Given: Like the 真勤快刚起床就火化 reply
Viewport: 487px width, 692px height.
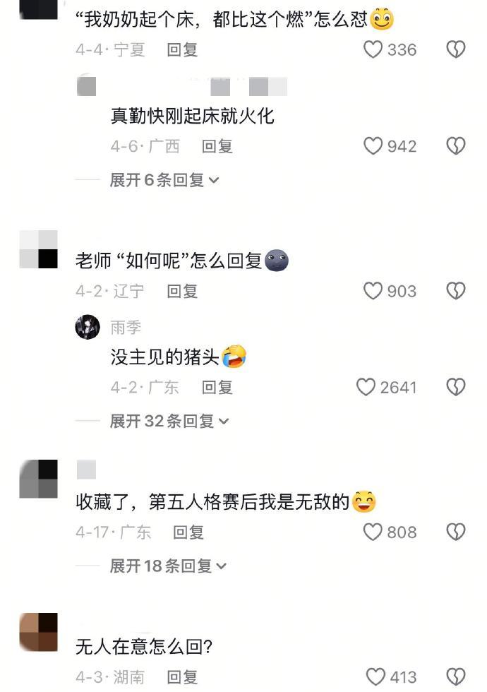Looking at the screenshot, I should [373, 145].
